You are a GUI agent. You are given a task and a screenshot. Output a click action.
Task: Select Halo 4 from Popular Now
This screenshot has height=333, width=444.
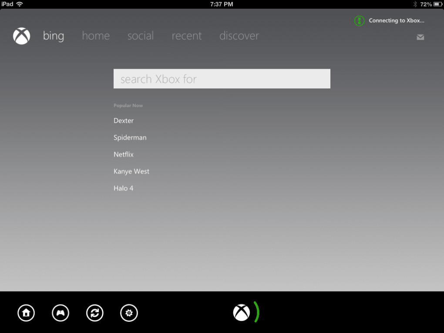click(x=123, y=188)
